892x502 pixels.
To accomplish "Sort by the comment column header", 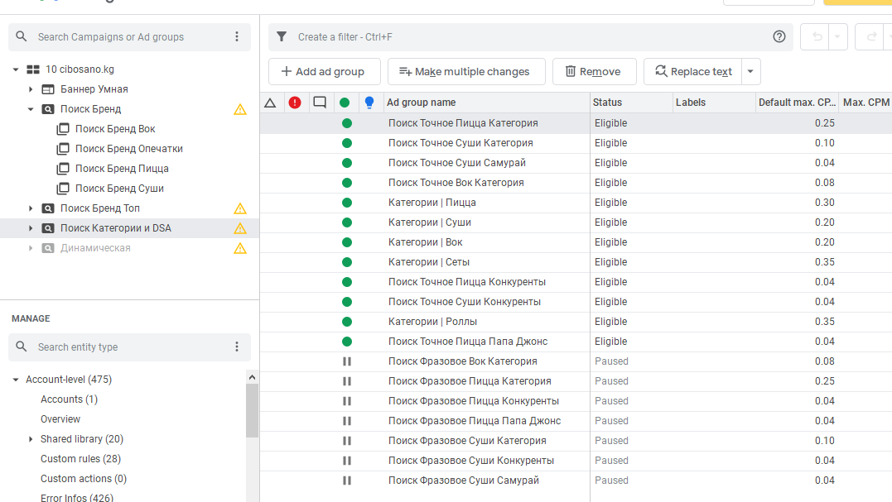I will [x=320, y=103].
